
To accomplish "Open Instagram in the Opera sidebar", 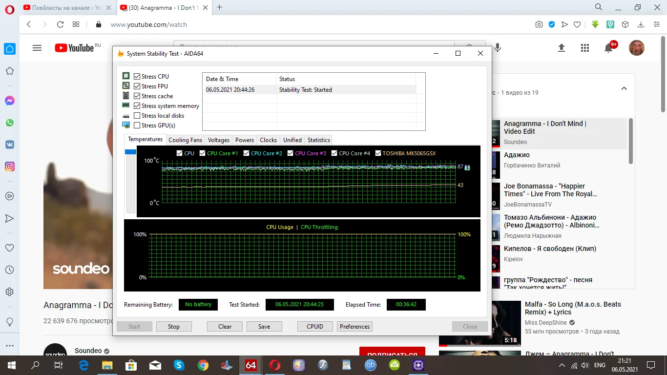I will point(10,167).
